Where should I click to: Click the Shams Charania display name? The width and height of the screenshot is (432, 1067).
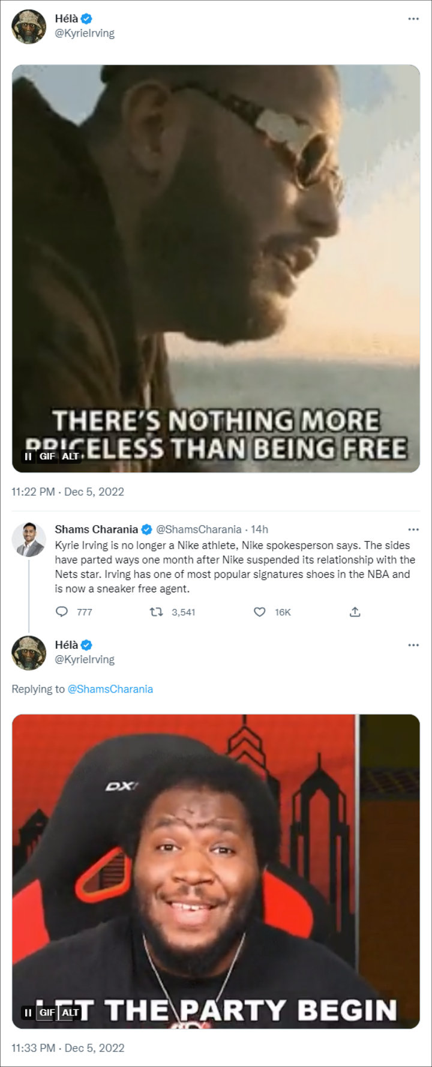[96, 529]
